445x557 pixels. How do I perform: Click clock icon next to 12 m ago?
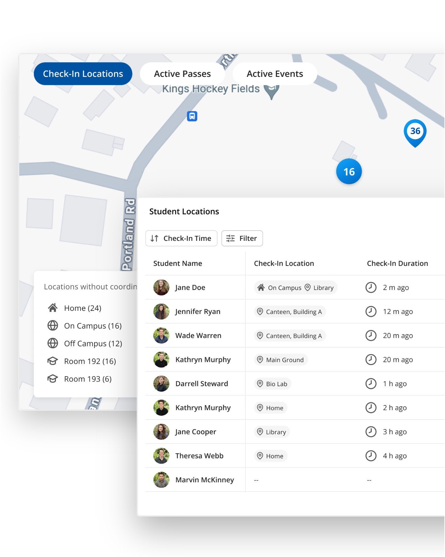(x=371, y=311)
